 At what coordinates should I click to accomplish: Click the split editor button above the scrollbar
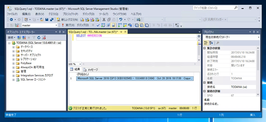click(x=199, y=36)
